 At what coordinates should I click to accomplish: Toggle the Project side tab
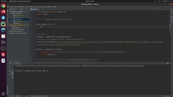(8, 12)
